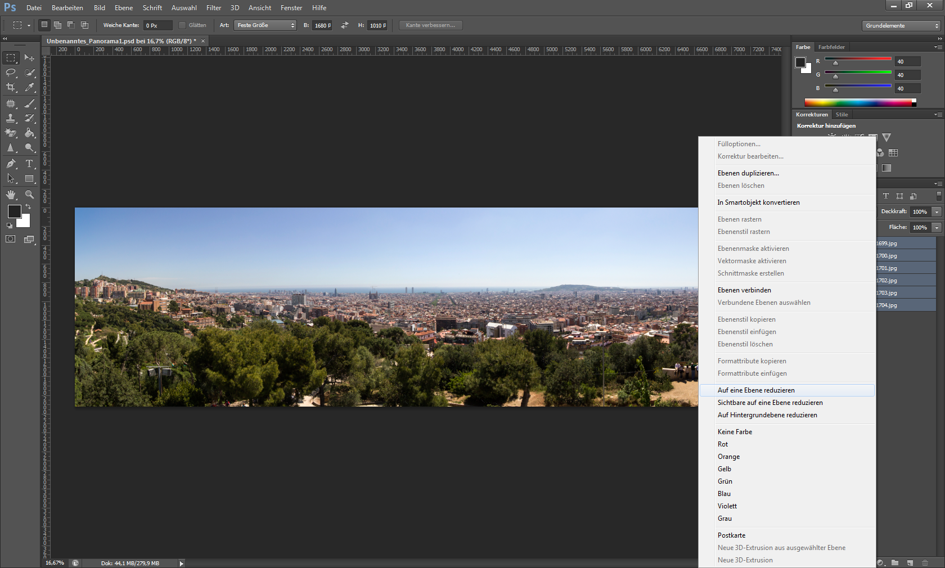Select the Crop tool
This screenshot has height=568, width=945.
coord(11,87)
